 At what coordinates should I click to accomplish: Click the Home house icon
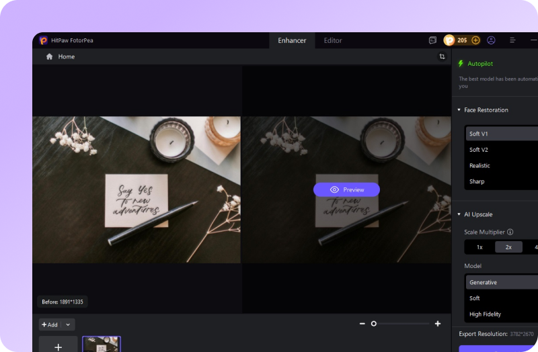(x=49, y=56)
